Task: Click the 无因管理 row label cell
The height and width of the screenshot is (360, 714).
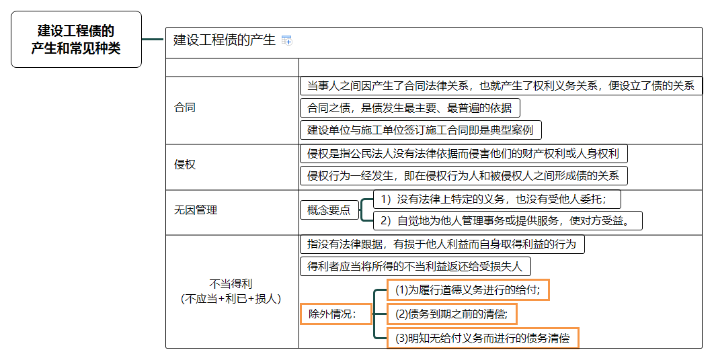Action: pyautogui.click(x=196, y=210)
